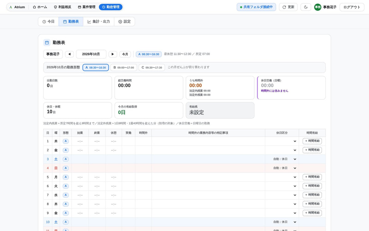Image resolution: width=369 pixels, height=231 pixels.
Task: Open 休日区分 dropdown for day 8
Action: pos(282,204)
